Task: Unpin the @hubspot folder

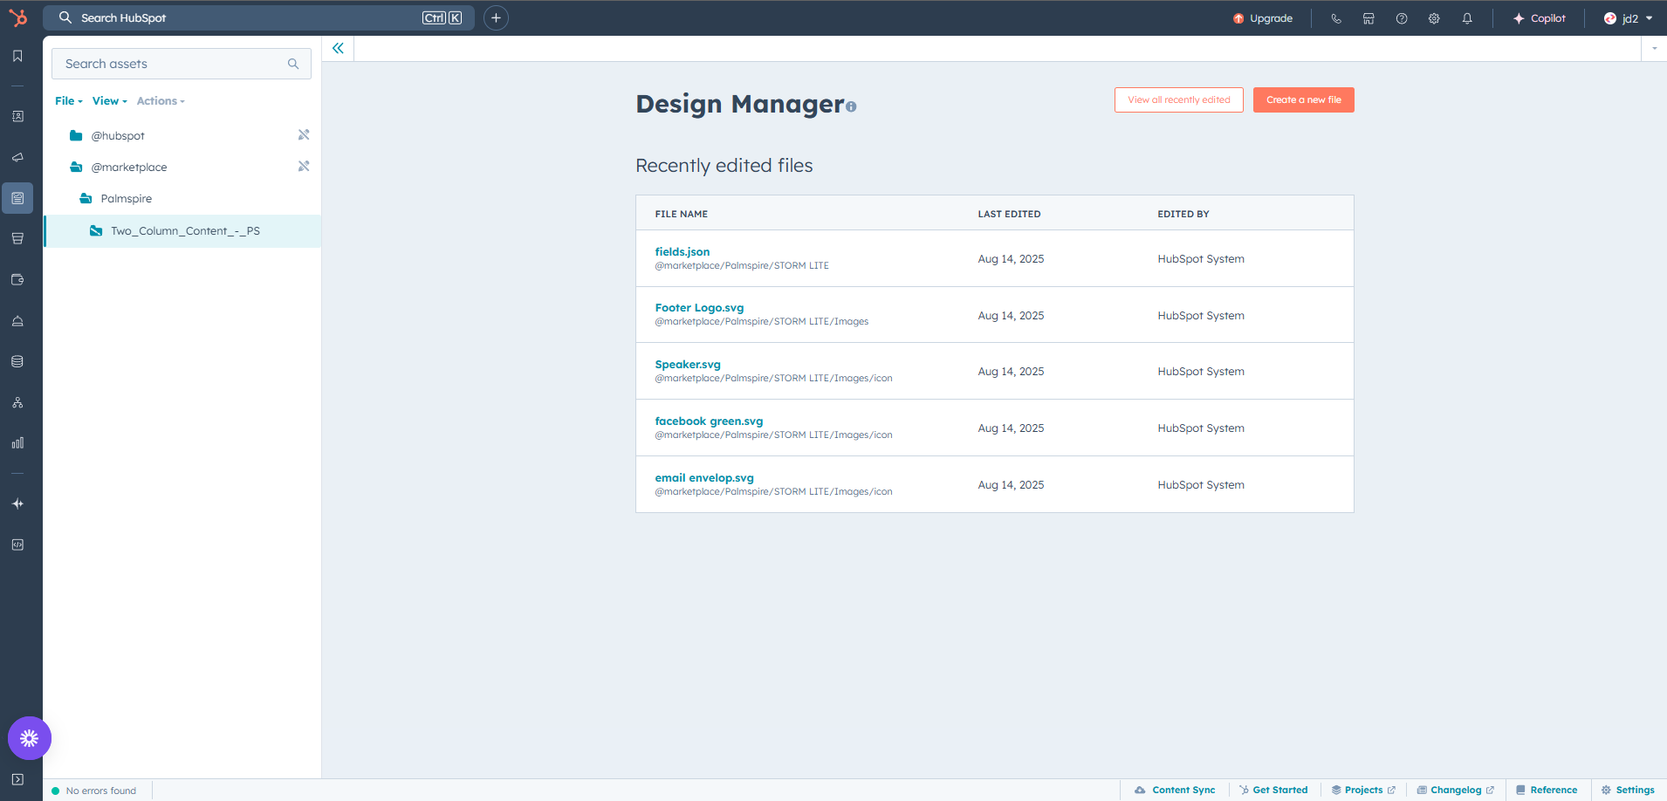Action: pyautogui.click(x=304, y=135)
